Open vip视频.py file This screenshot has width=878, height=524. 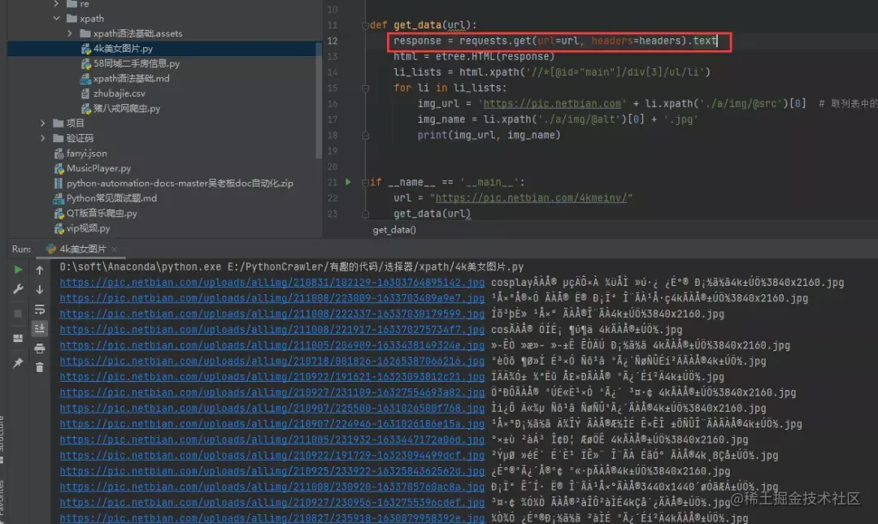(88, 228)
